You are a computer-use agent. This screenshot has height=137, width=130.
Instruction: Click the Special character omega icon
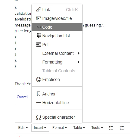point(39,117)
